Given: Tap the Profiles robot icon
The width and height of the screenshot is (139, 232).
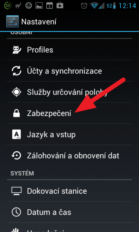Looking at the screenshot, I should (16, 50).
